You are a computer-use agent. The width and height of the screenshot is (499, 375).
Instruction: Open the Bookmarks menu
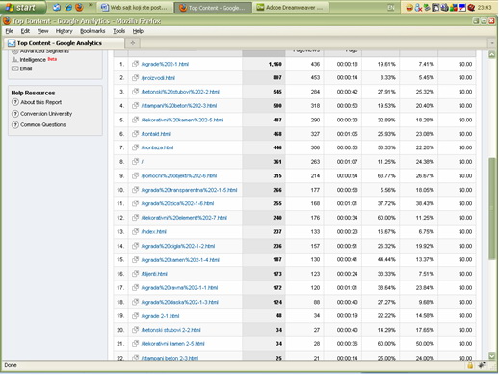(x=92, y=31)
